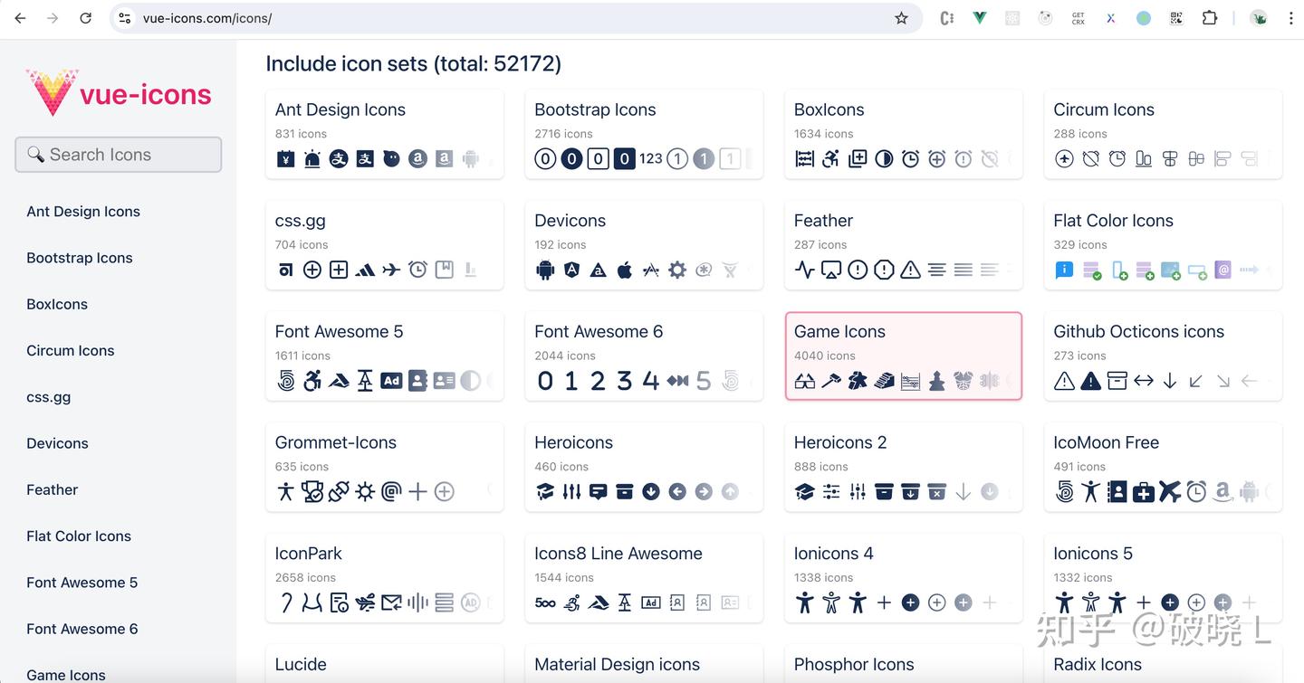
Task: Click the graduation cap icon in the Heroicons card
Action: tap(545, 491)
